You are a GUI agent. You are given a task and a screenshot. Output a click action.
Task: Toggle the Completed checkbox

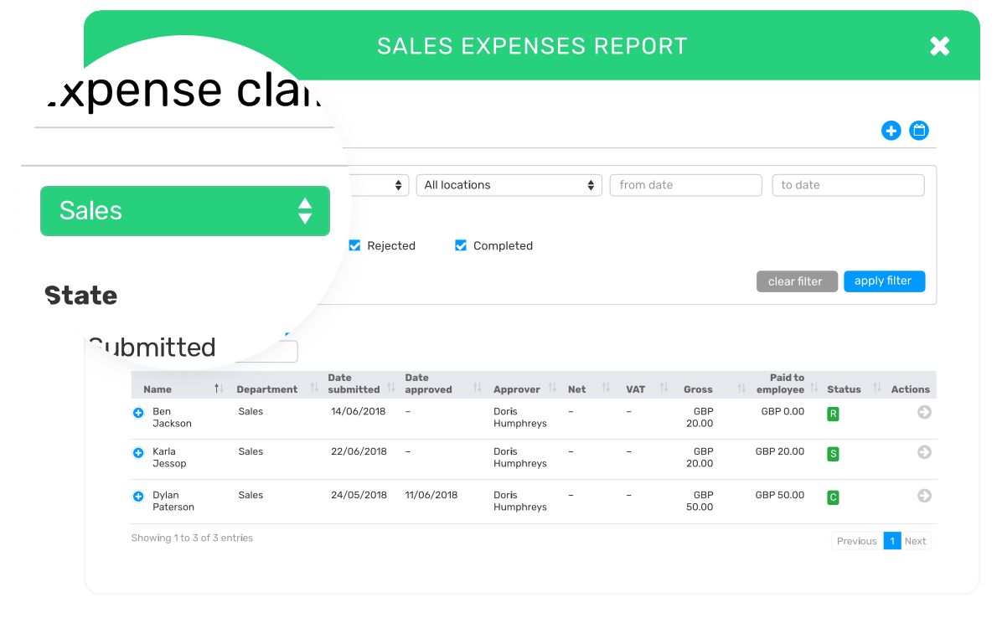point(461,245)
